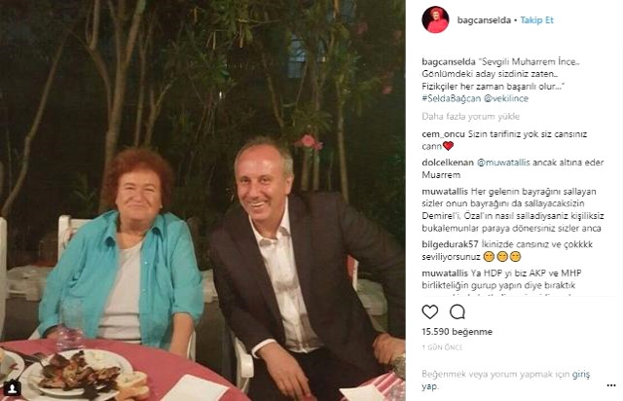Like the post with the heart icon
The image size is (623, 401).
430,312
